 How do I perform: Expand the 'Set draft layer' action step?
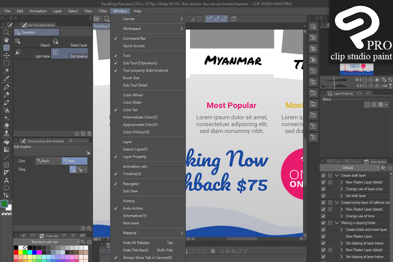(342, 196)
